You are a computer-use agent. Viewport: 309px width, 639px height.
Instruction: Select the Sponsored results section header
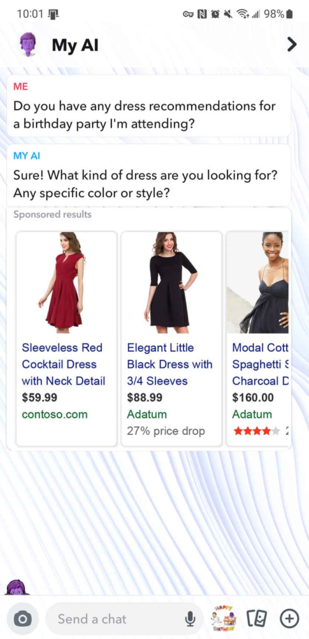pos(53,214)
